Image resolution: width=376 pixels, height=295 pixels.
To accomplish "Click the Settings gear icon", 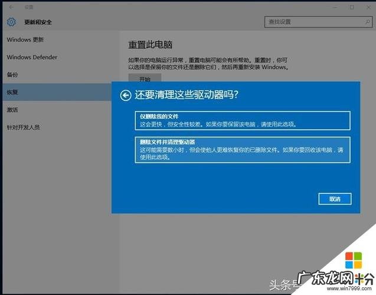I will click(11, 22).
